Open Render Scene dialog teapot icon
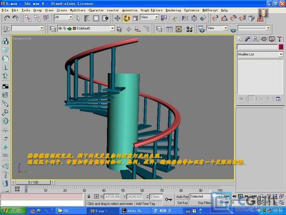286x215 pixels. pyautogui.click(x=202, y=29)
